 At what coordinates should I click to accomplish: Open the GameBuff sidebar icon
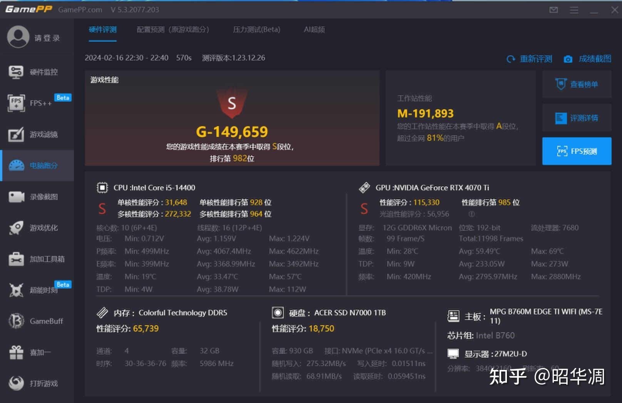coord(16,321)
